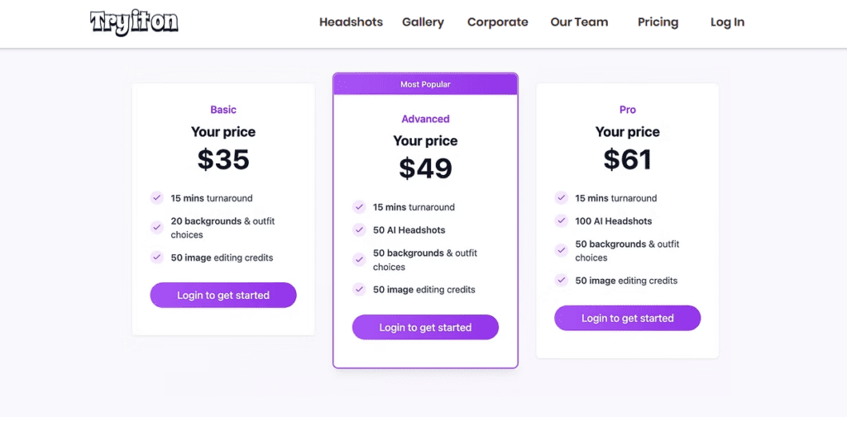
Task: Click checkmark beside Basic 50 image editing credits
Action: pos(156,258)
